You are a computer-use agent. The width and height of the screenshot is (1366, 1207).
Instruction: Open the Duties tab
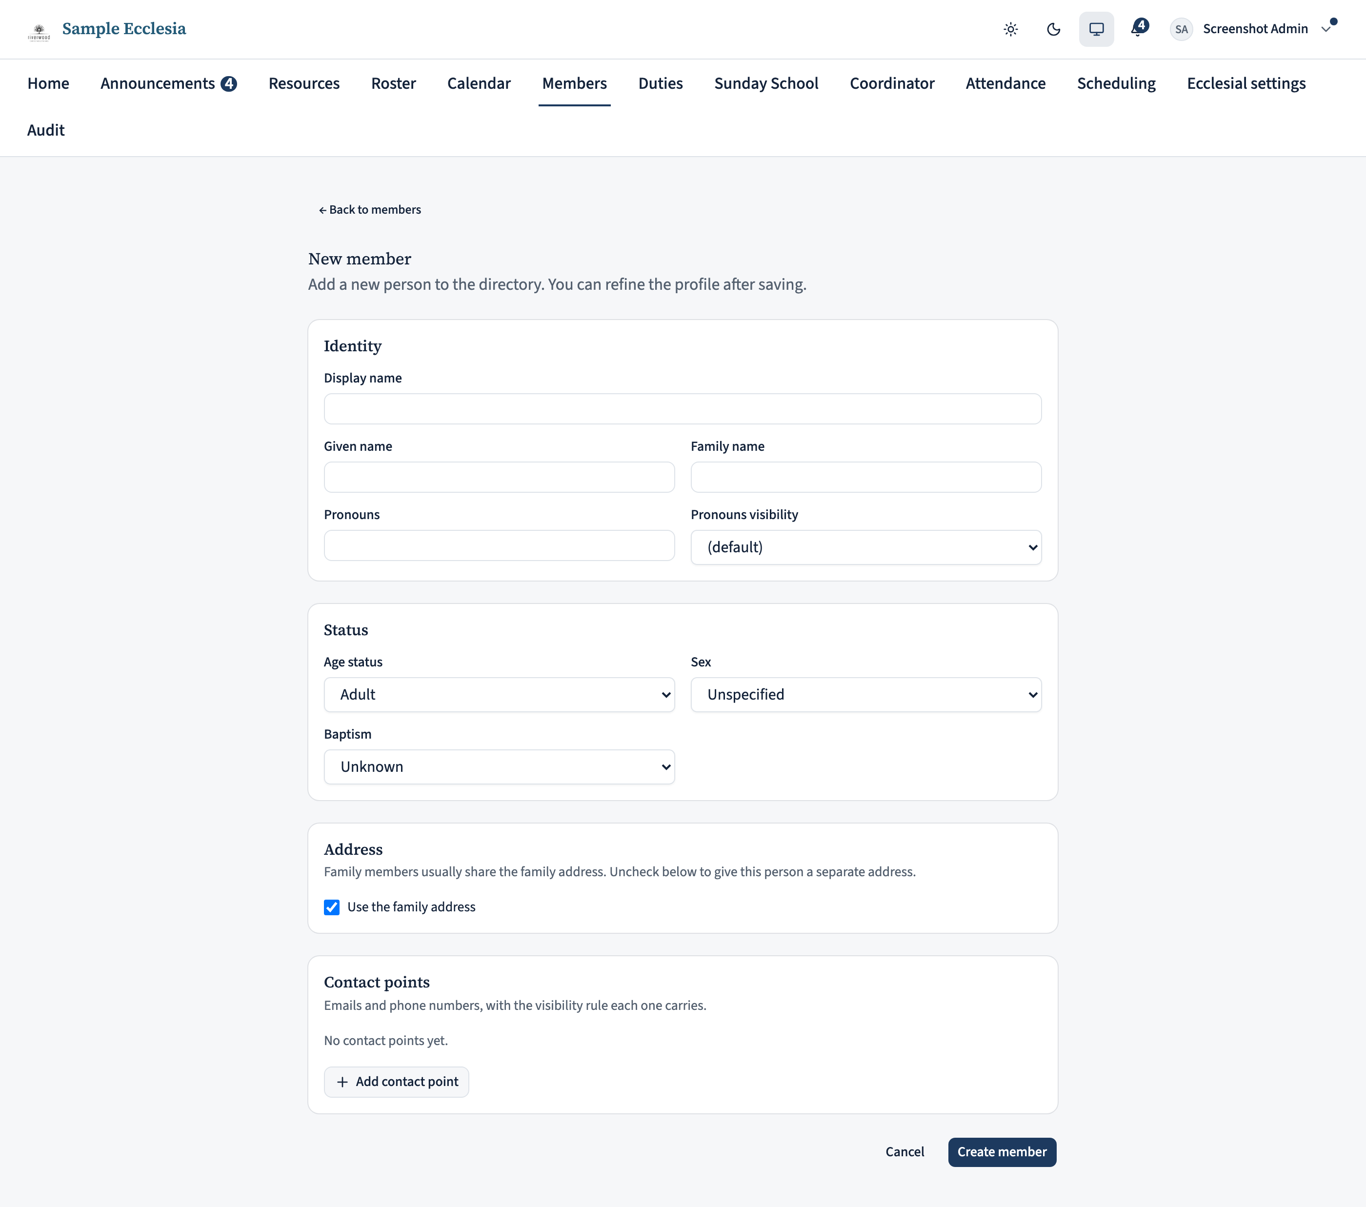tap(660, 83)
